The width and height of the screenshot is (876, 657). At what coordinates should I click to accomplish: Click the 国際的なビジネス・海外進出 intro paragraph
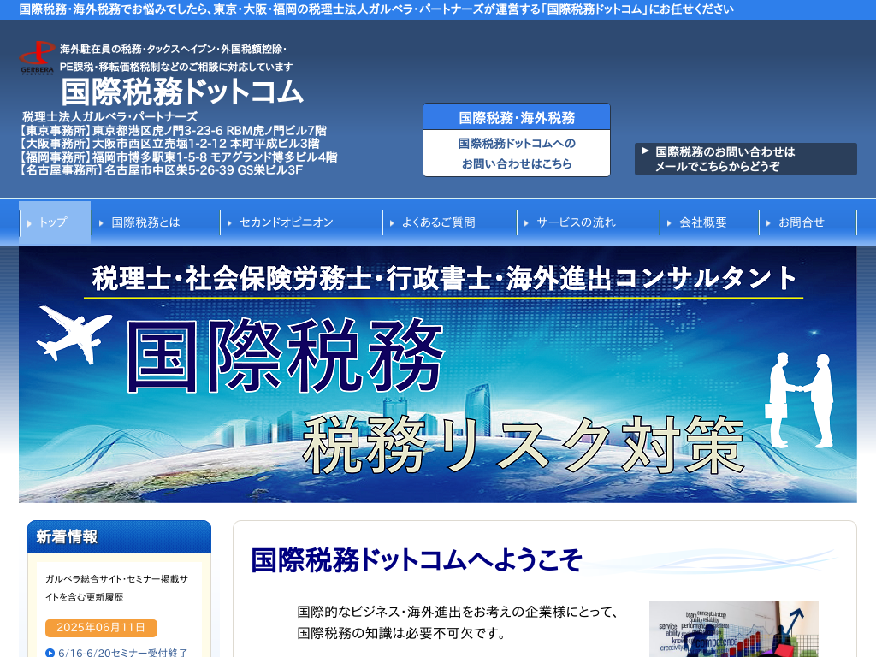tap(457, 623)
